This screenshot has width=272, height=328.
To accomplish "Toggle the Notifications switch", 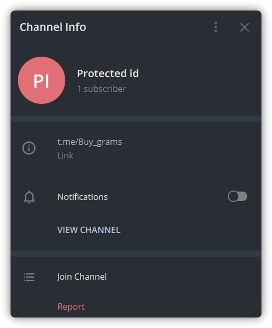I will tap(237, 196).
